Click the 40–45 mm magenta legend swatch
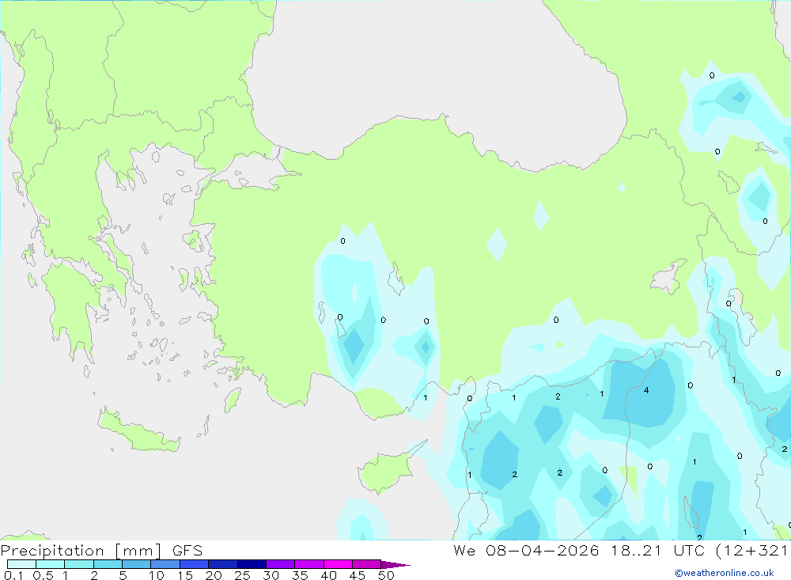Screen dimensions: 791x580 pyautogui.click(x=338, y=564)
